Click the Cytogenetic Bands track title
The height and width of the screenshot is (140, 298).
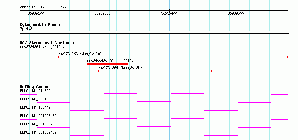click(40, 25)
